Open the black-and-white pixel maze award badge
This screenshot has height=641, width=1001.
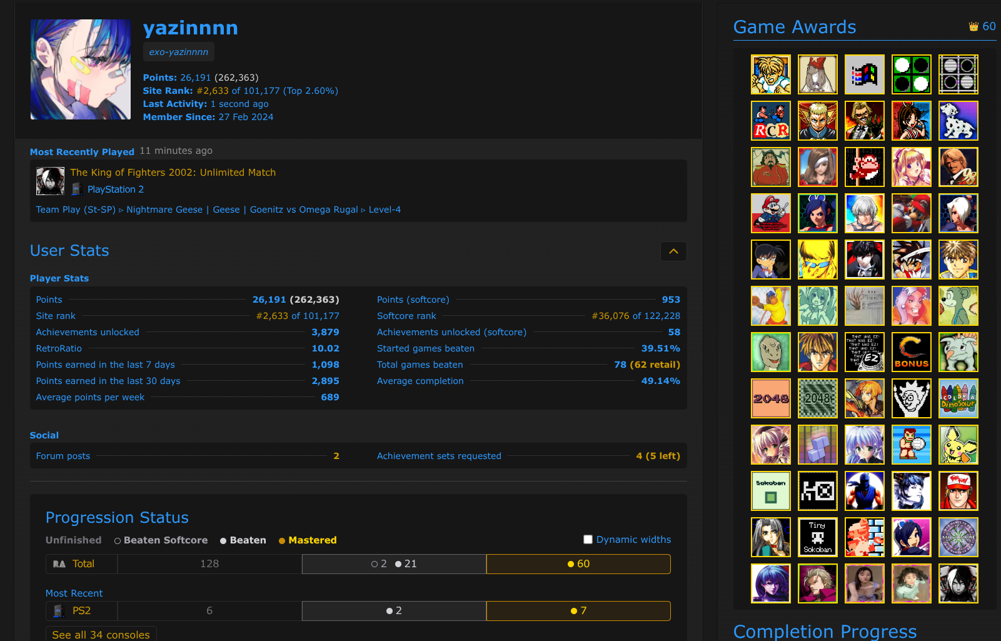pyautogui.click(x=818, y=491)
